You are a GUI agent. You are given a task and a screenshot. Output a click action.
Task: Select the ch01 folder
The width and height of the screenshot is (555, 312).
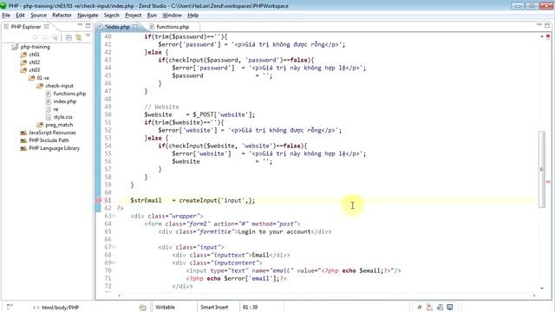click(35, 55)
